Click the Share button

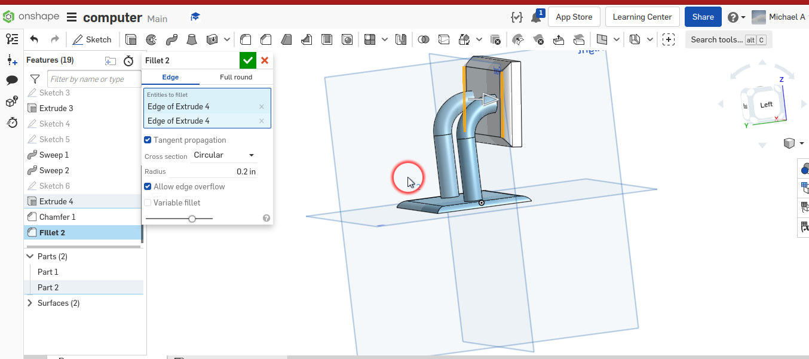pyautogui.click(x=703, y=17)
